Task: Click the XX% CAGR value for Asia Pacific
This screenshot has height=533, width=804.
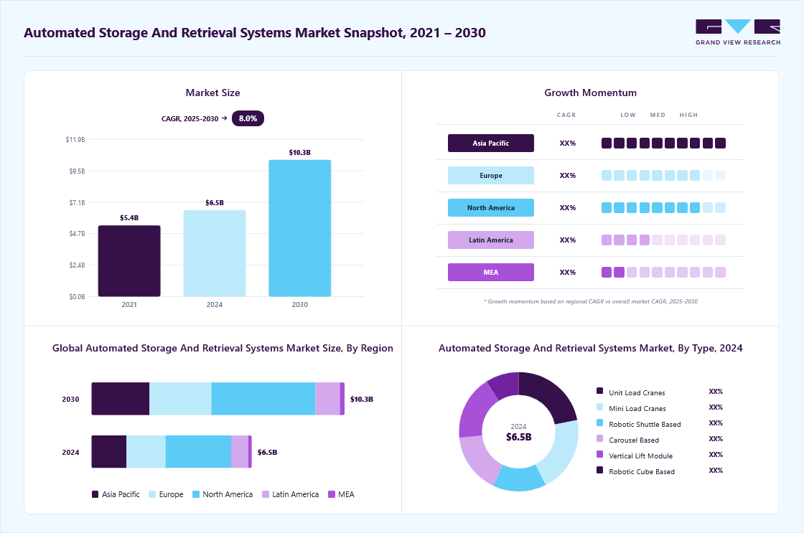Action: tap(568, 143)
